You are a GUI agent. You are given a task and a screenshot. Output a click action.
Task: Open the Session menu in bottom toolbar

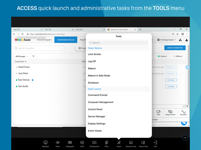[x=46, y=144]
